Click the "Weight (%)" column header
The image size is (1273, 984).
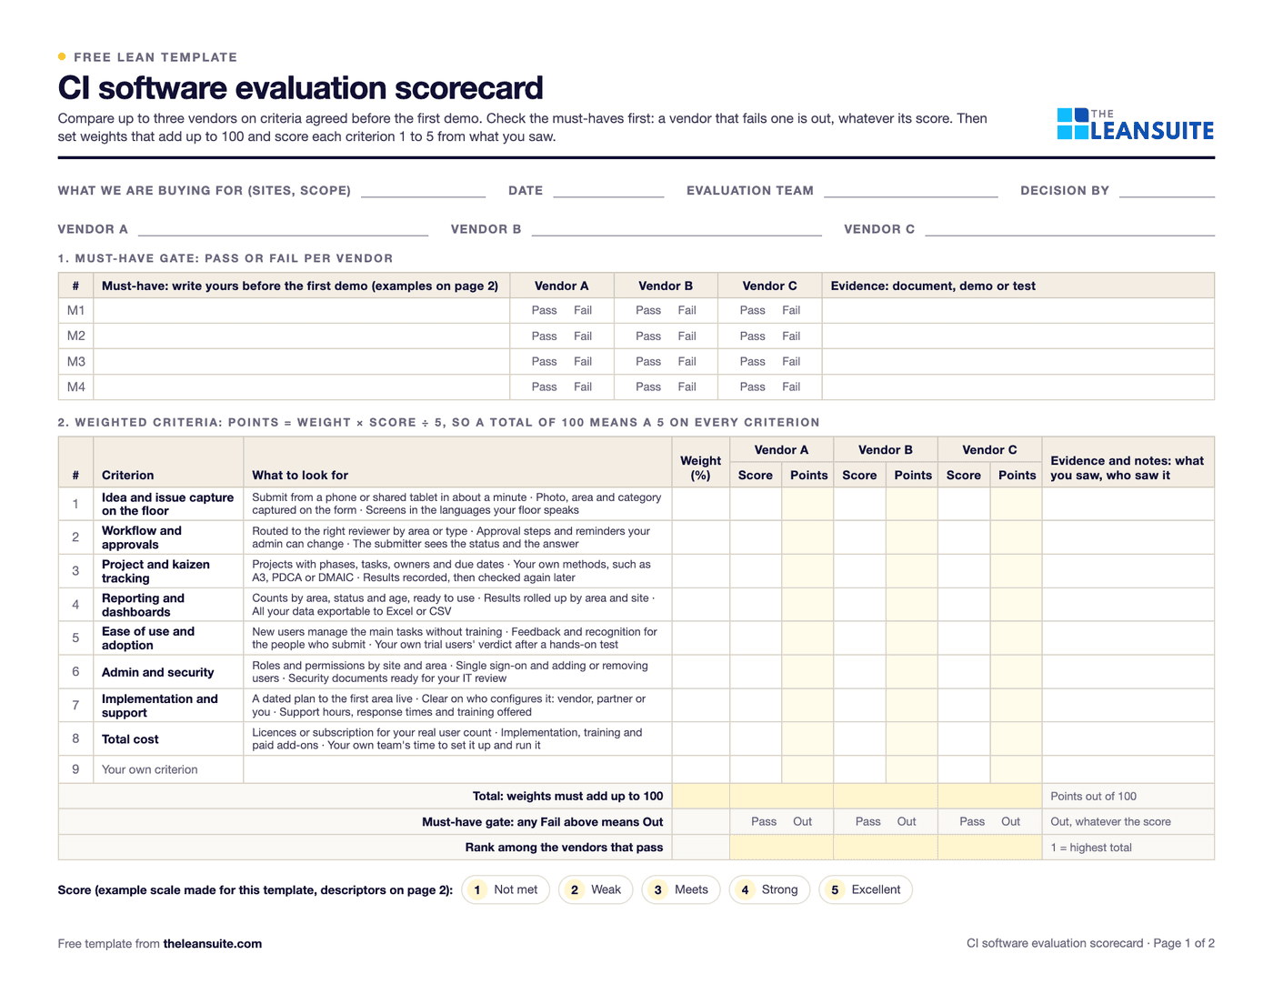click(701, 468)
